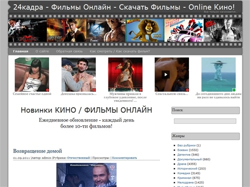Image resolution: width=250 pixels, height=187 pixels.
Task: Click the Harry Potter banner image
Action: (66, 30)
